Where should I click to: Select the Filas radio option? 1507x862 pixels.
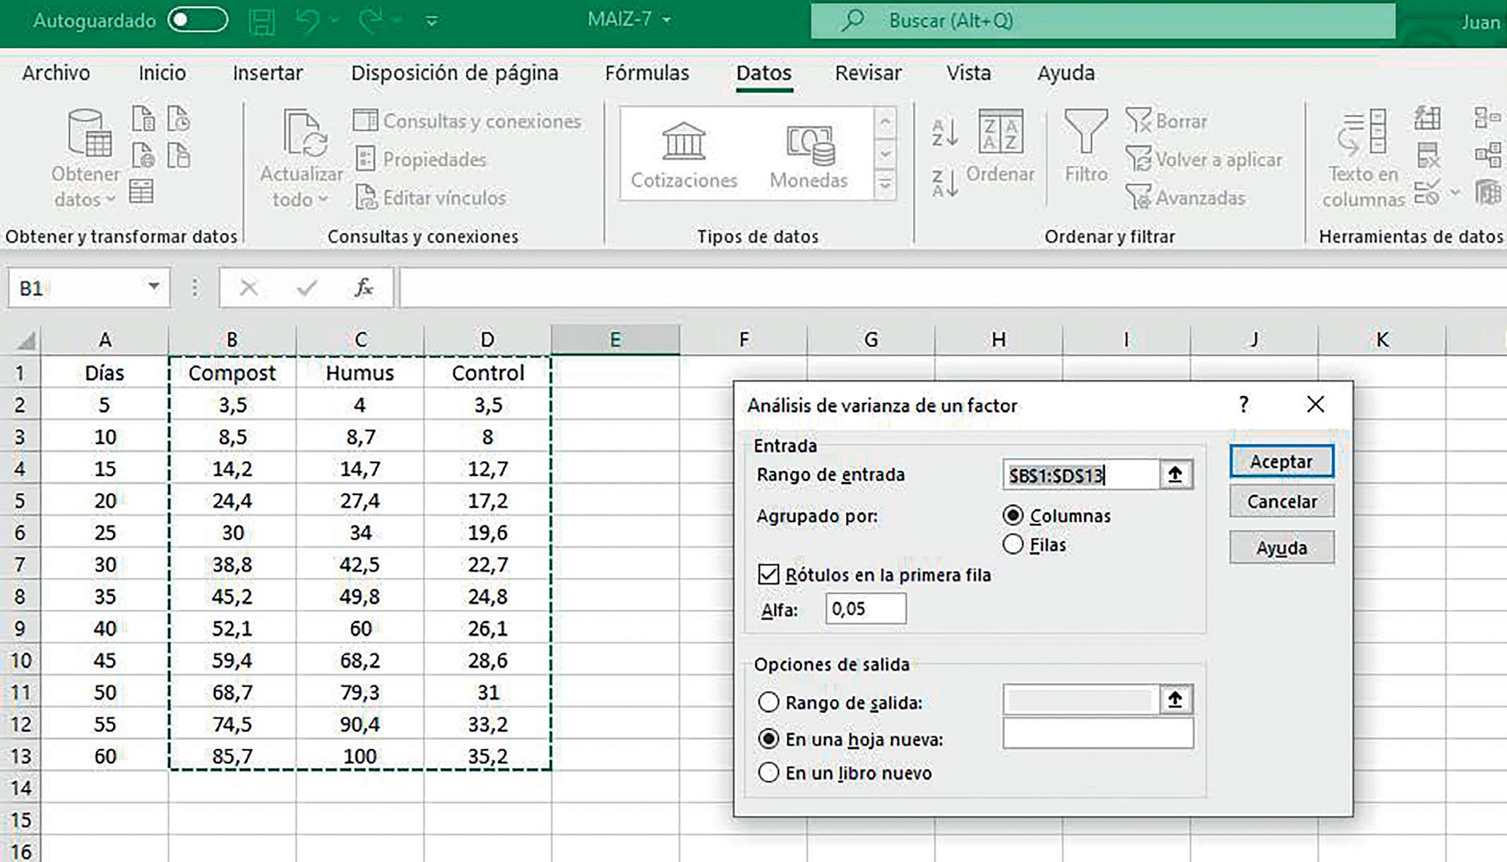tap(1013, 544)
